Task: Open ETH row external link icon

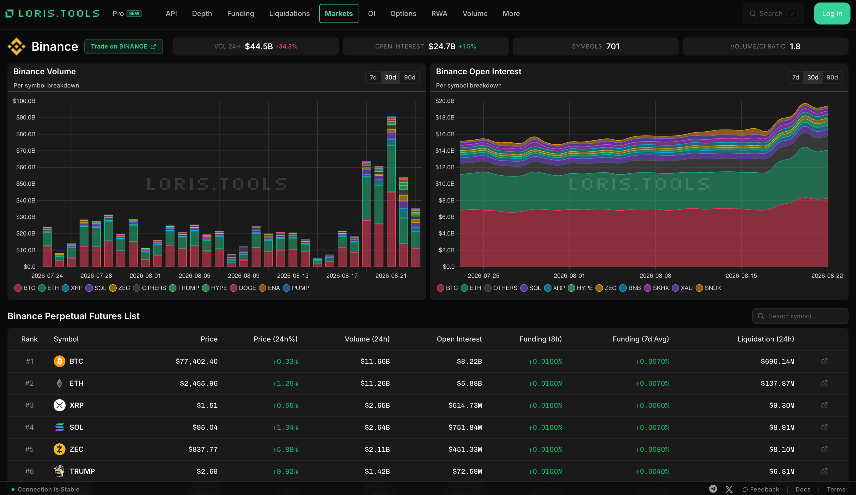Action: 824,383
